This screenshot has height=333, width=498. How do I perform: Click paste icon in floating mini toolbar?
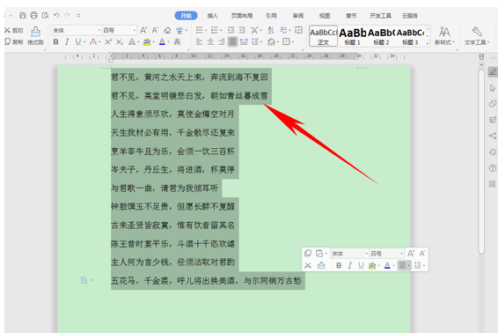click(x=319, y=253)
